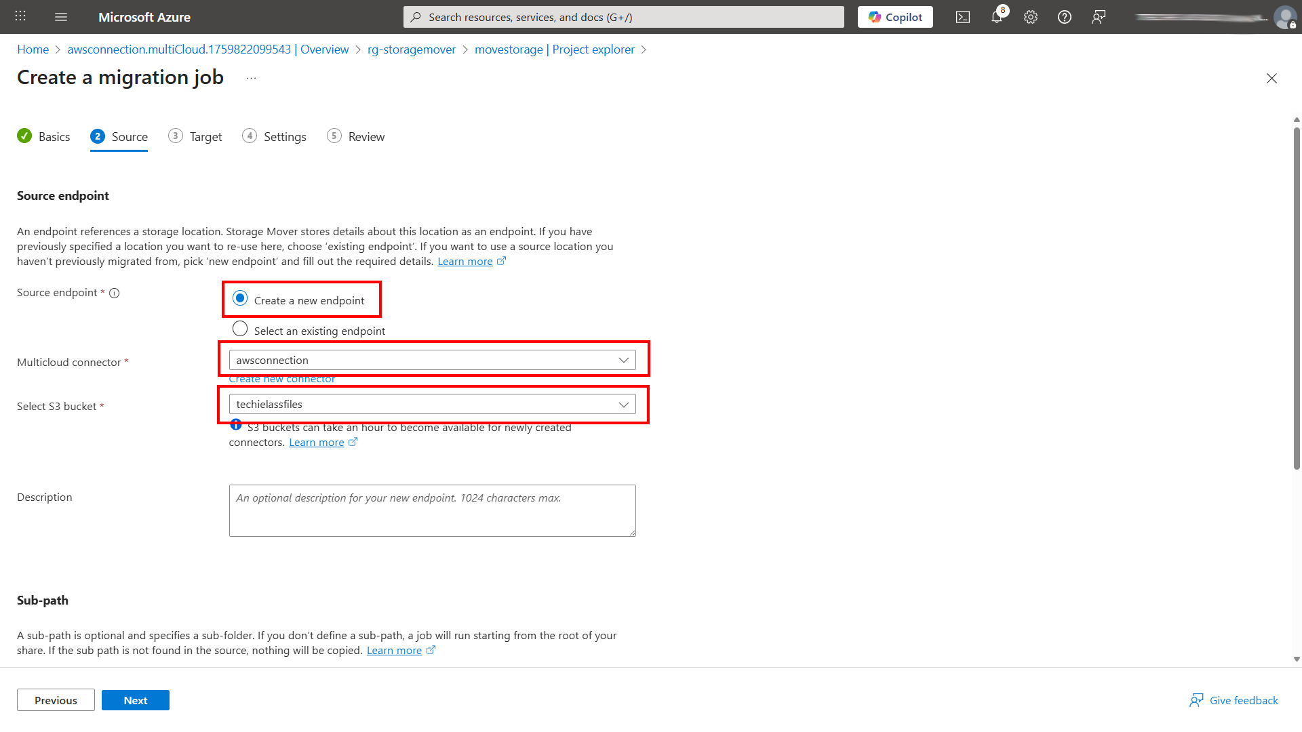Open the feedback person icon in top bar
The width and height of the screenshot is (1302, 732).
[1099, 17]
